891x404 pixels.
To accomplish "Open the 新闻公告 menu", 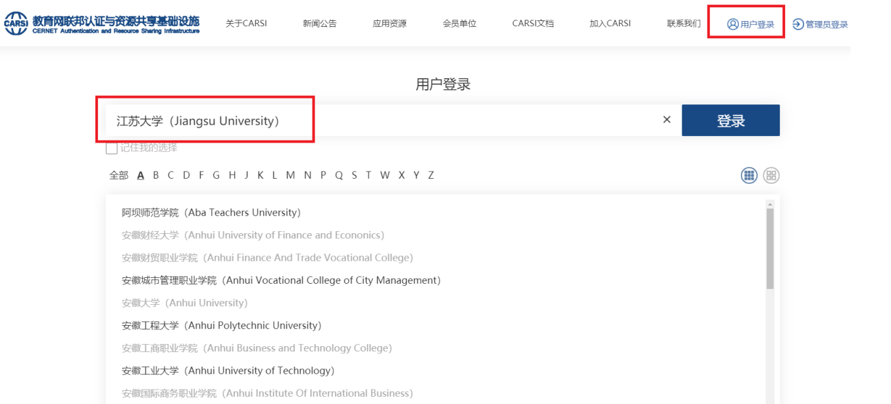I will point(320,24).
